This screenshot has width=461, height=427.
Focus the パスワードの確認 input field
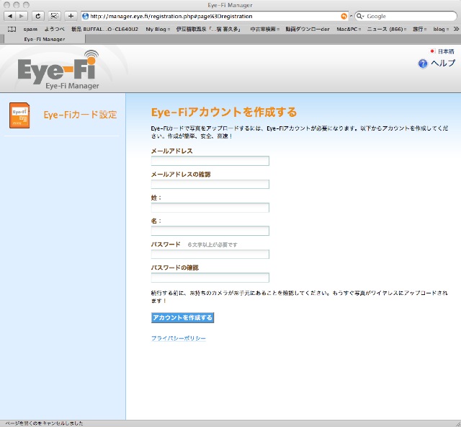[x=210, y=278]
